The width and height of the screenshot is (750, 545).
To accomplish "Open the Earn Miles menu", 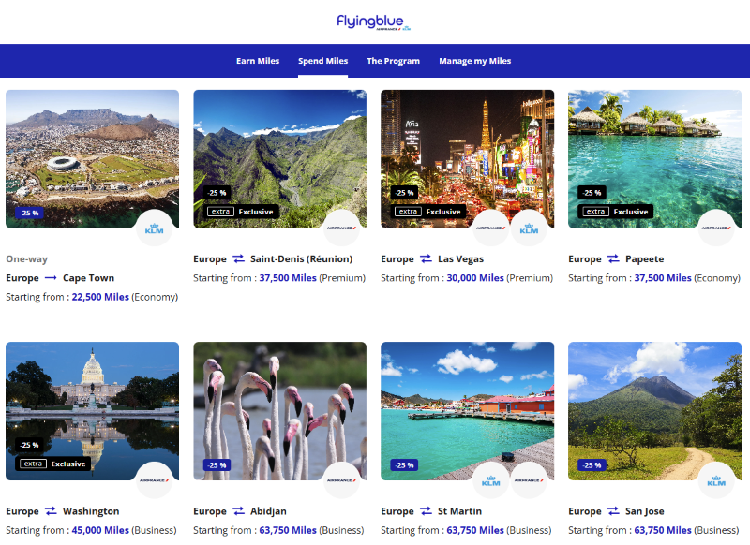I will pyautogui.click(x=258, y=61).
